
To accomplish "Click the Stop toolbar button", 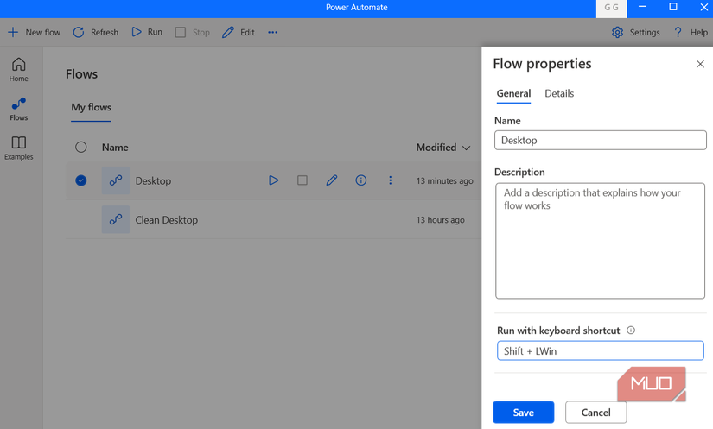I will pyautogui.click(x=193, y=32).
